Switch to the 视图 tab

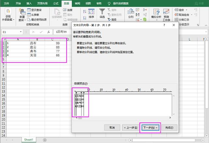[88, 4]
